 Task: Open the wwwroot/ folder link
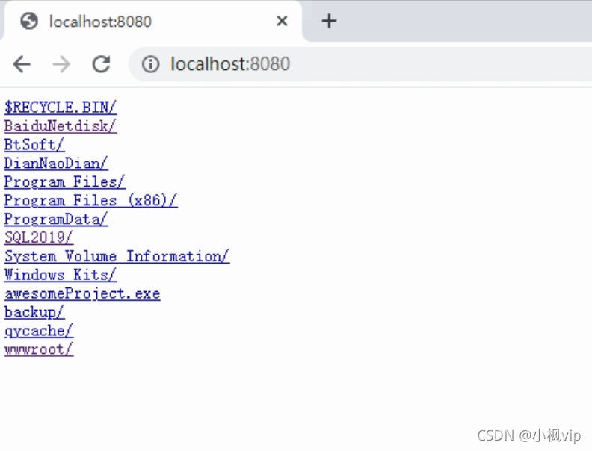pos(39,349)
